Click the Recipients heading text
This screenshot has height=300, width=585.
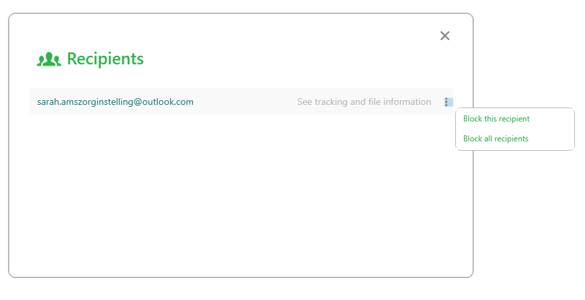coord(105,59)
